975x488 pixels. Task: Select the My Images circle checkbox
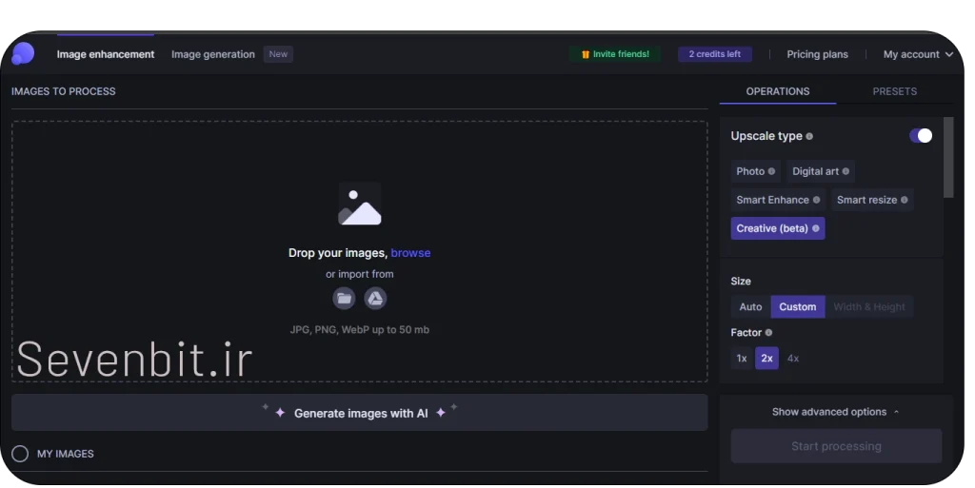[x=20, y=454]
